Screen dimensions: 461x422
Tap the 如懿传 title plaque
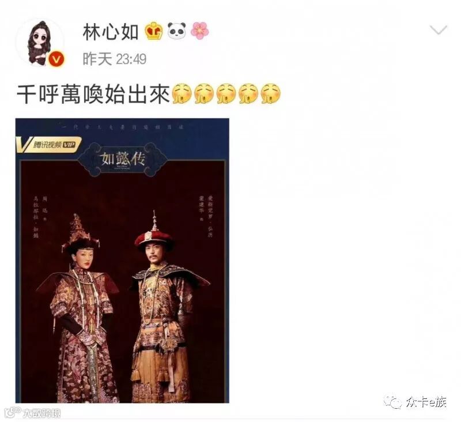123,160
